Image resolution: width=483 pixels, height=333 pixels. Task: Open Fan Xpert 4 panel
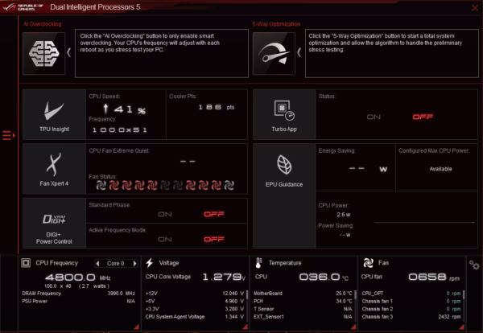54,169
